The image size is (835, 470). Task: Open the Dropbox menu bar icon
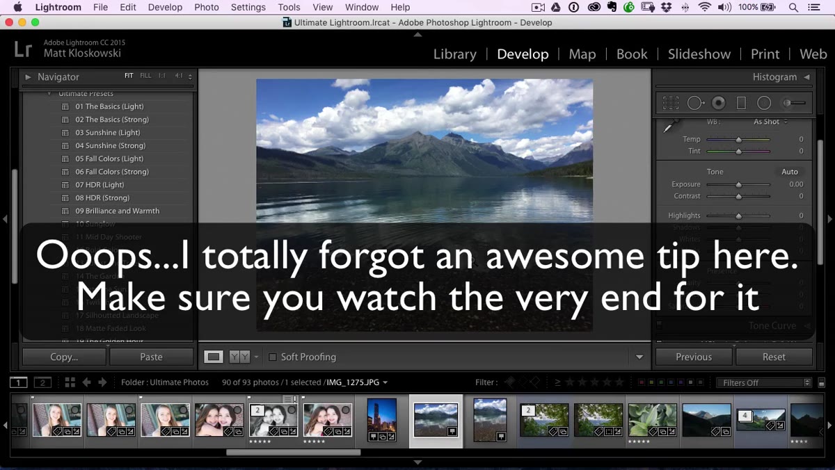[x=667, y=7]
